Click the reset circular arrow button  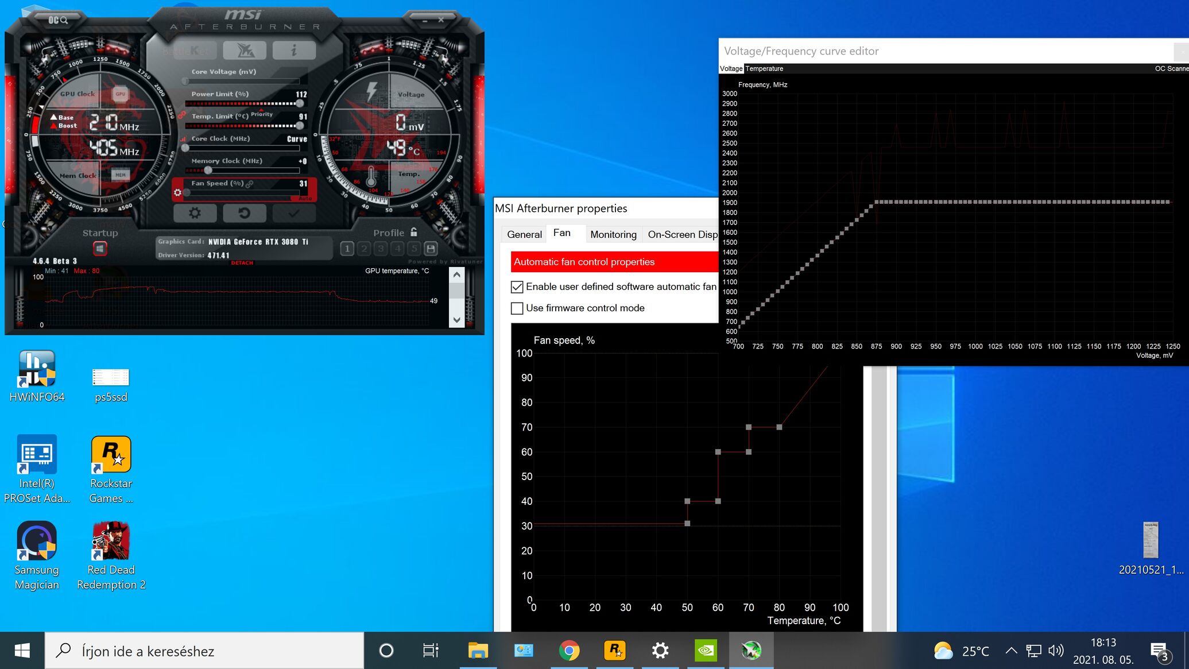[245, 213]
